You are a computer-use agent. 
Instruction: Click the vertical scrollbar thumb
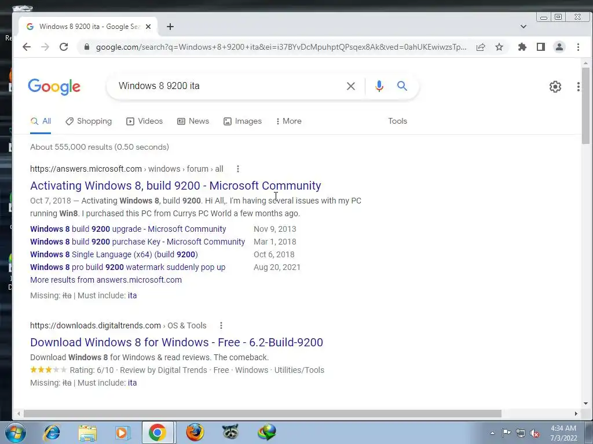(x=586, y=105)
